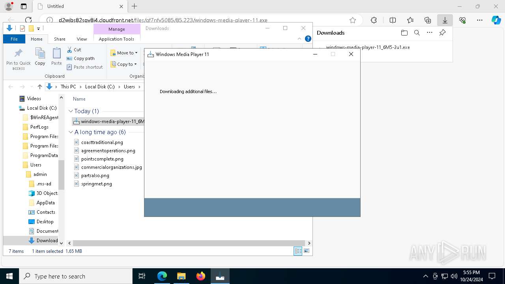Open Copilot icon in Edge

coord(496,20)
